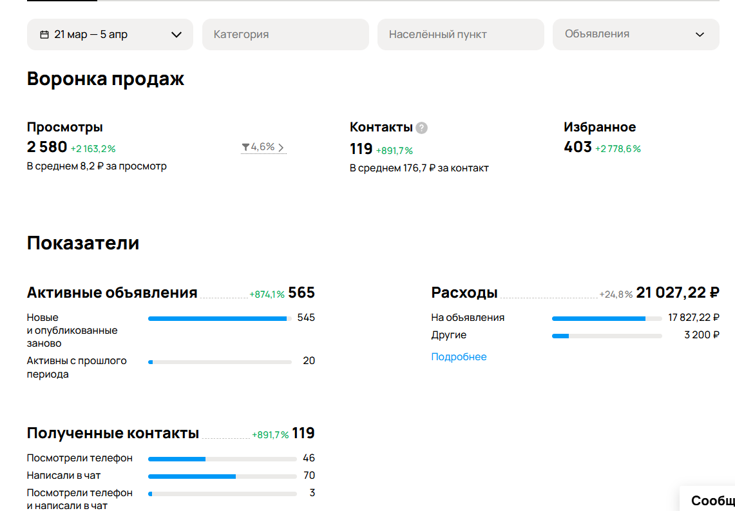Focus the Категория filter field

coord(285,34)
